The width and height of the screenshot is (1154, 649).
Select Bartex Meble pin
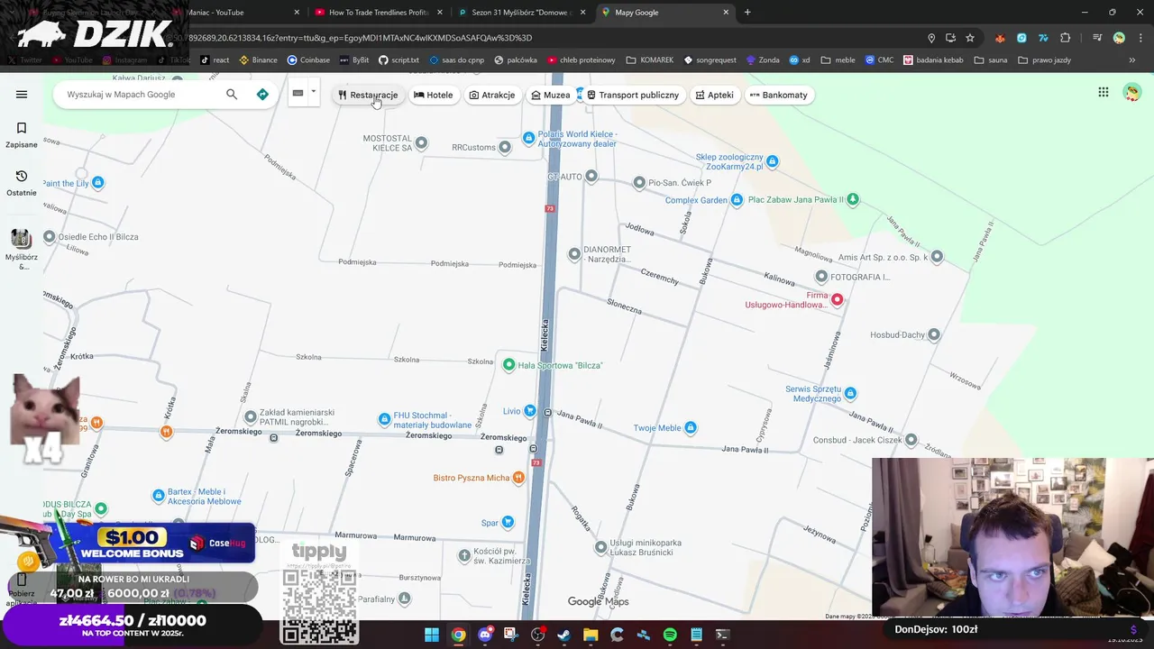tap(159, 496)
